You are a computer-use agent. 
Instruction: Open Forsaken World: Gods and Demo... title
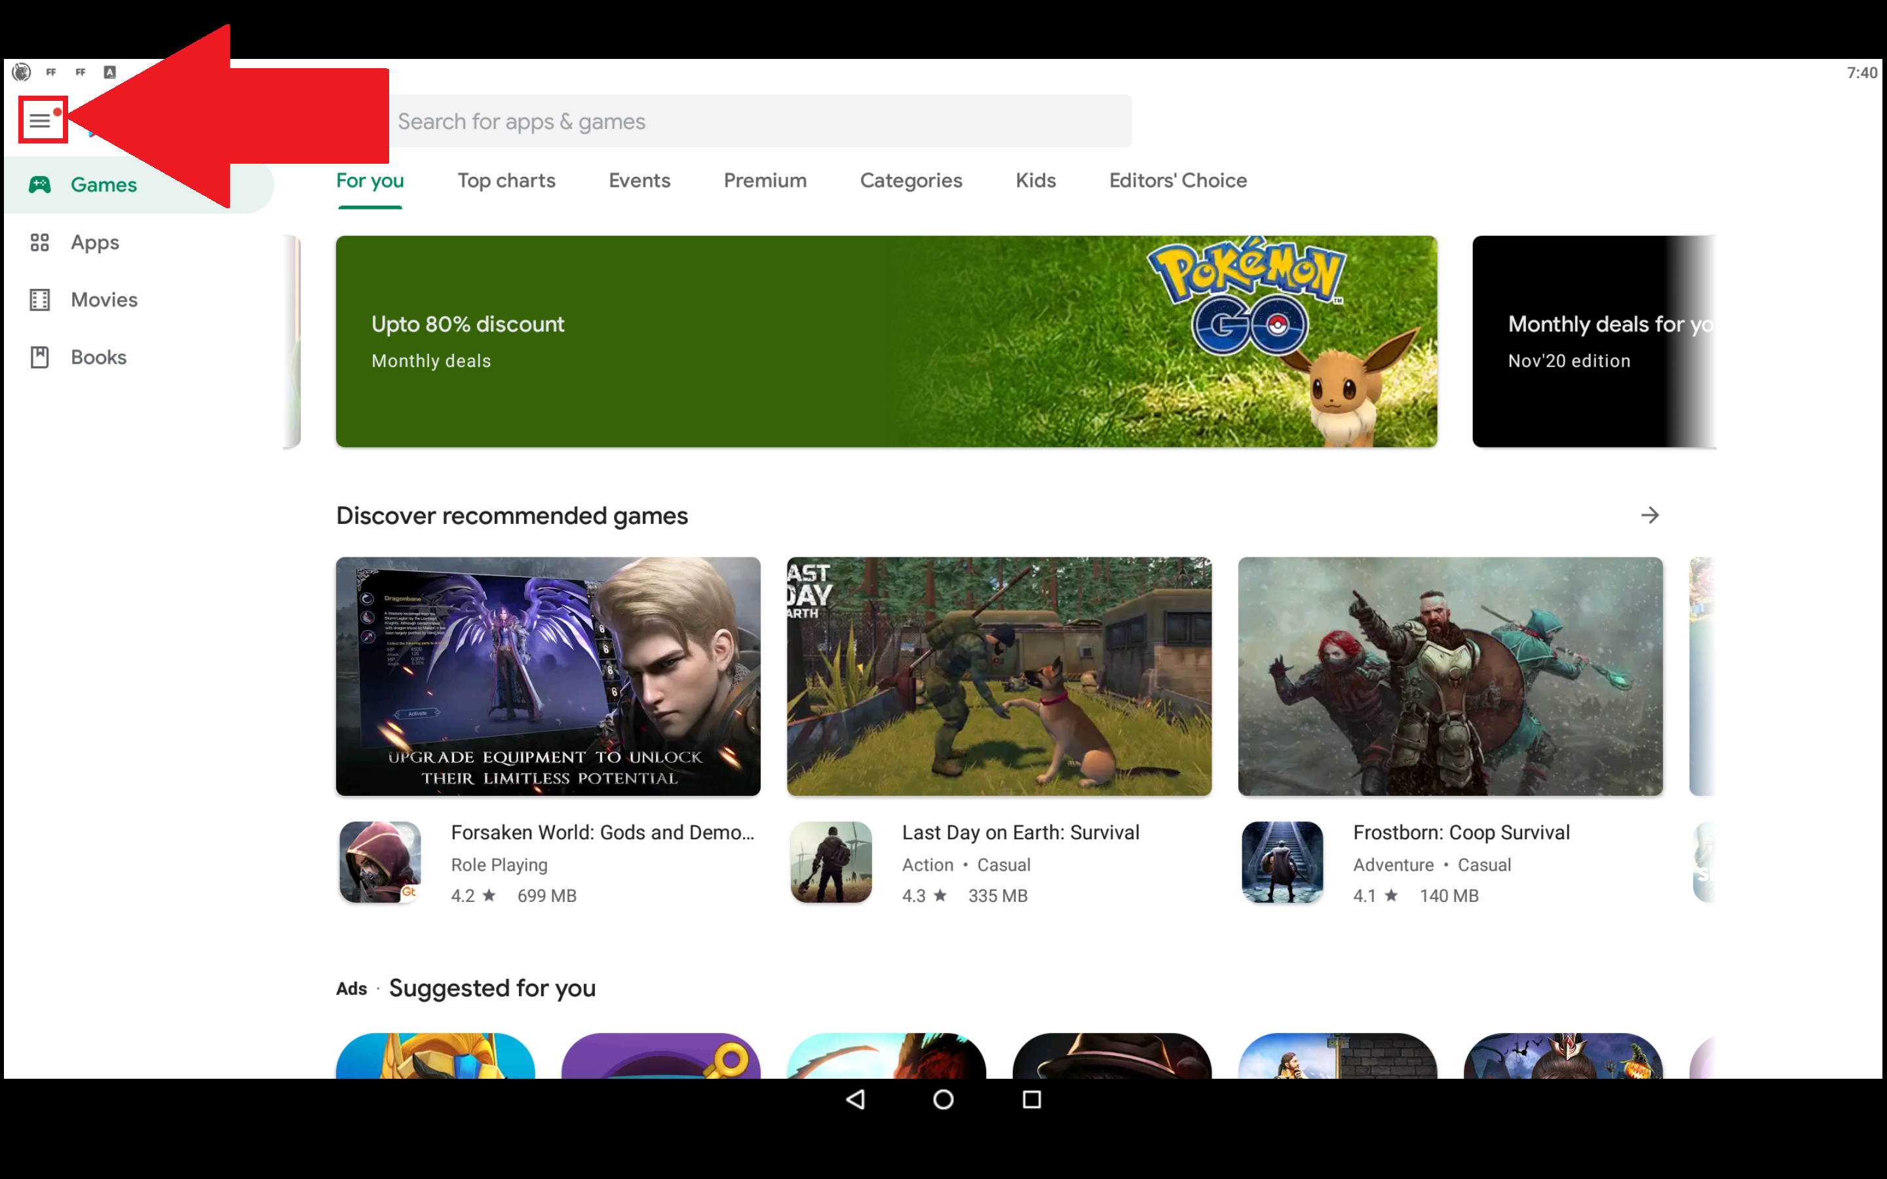point(603,833)
